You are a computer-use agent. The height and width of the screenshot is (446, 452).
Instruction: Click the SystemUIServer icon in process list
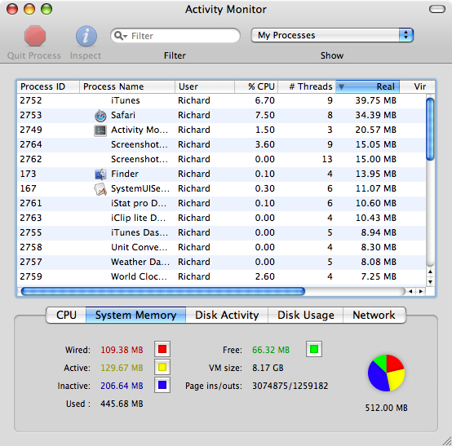(x=100, y=189)
